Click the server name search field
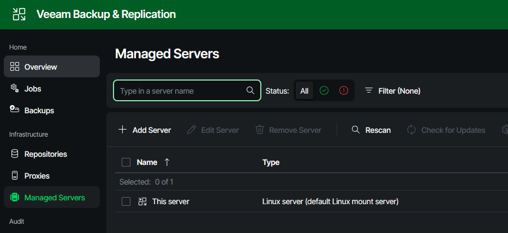The height and width of the screenshot is (233, 508). 180,91
